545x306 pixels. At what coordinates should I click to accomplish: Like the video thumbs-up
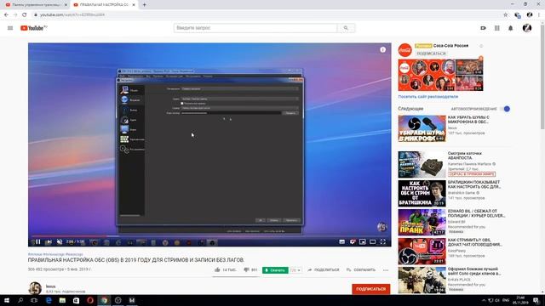click(x=218, y=269)
